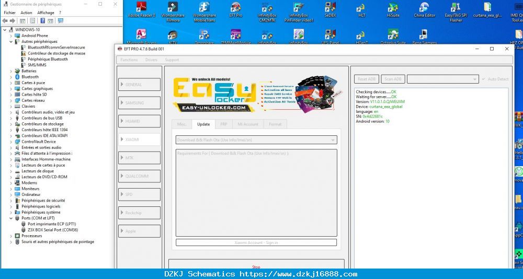Select the BluetoothRfcommServerInsecure device
The image size is (523, 279).
pyautogui.click(x=56, y=48)
